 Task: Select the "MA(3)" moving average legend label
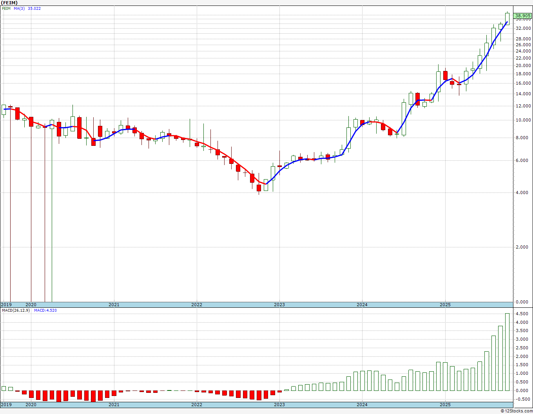[x=19, y=9]
